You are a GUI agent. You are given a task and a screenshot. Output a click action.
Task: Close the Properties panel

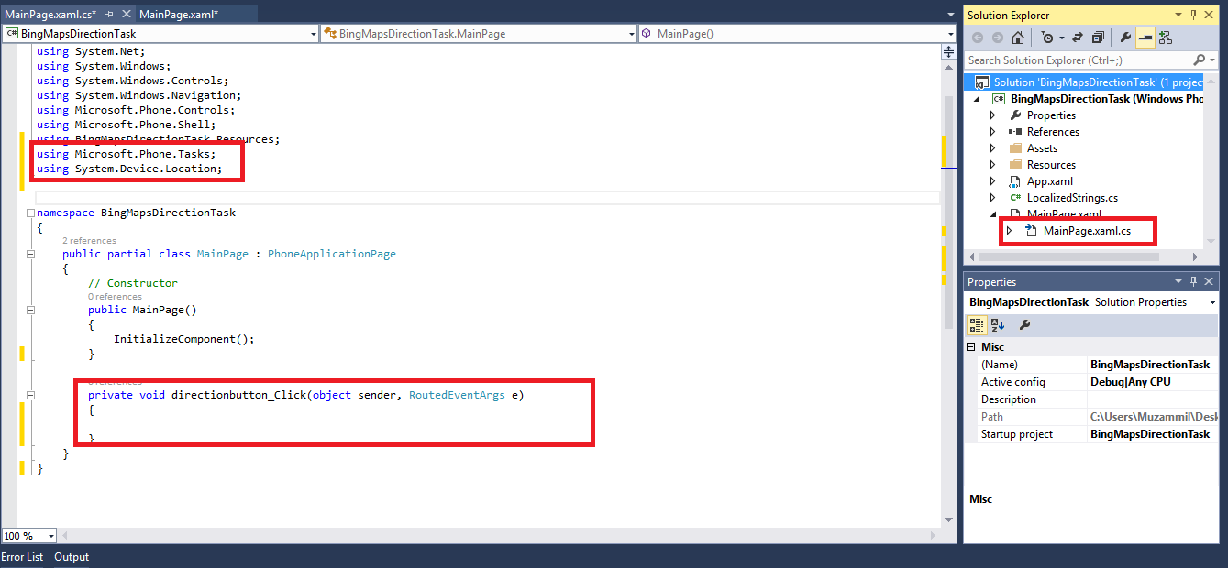1210,281
